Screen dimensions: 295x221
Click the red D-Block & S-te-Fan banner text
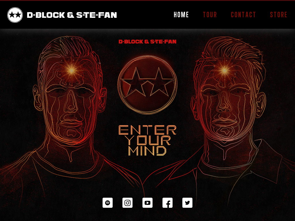pyautogui.click(x=147, y=41)
